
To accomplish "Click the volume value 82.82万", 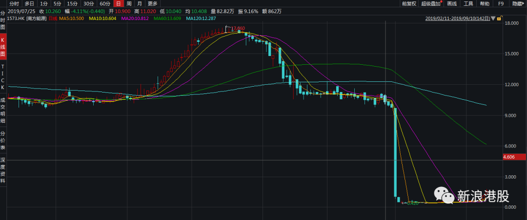I will tap(225, 11).
